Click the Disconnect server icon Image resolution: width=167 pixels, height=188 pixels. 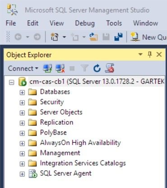(x=60, y=68)
